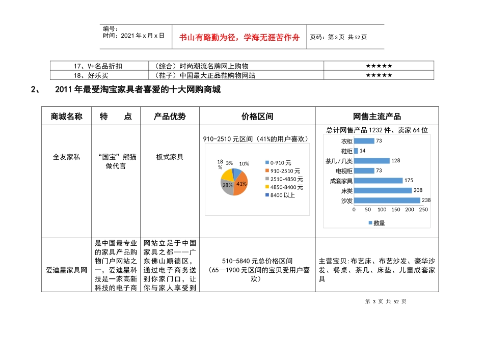
Task: Click the star rating in 好乐买 row
Action: (x=379, y=75)
